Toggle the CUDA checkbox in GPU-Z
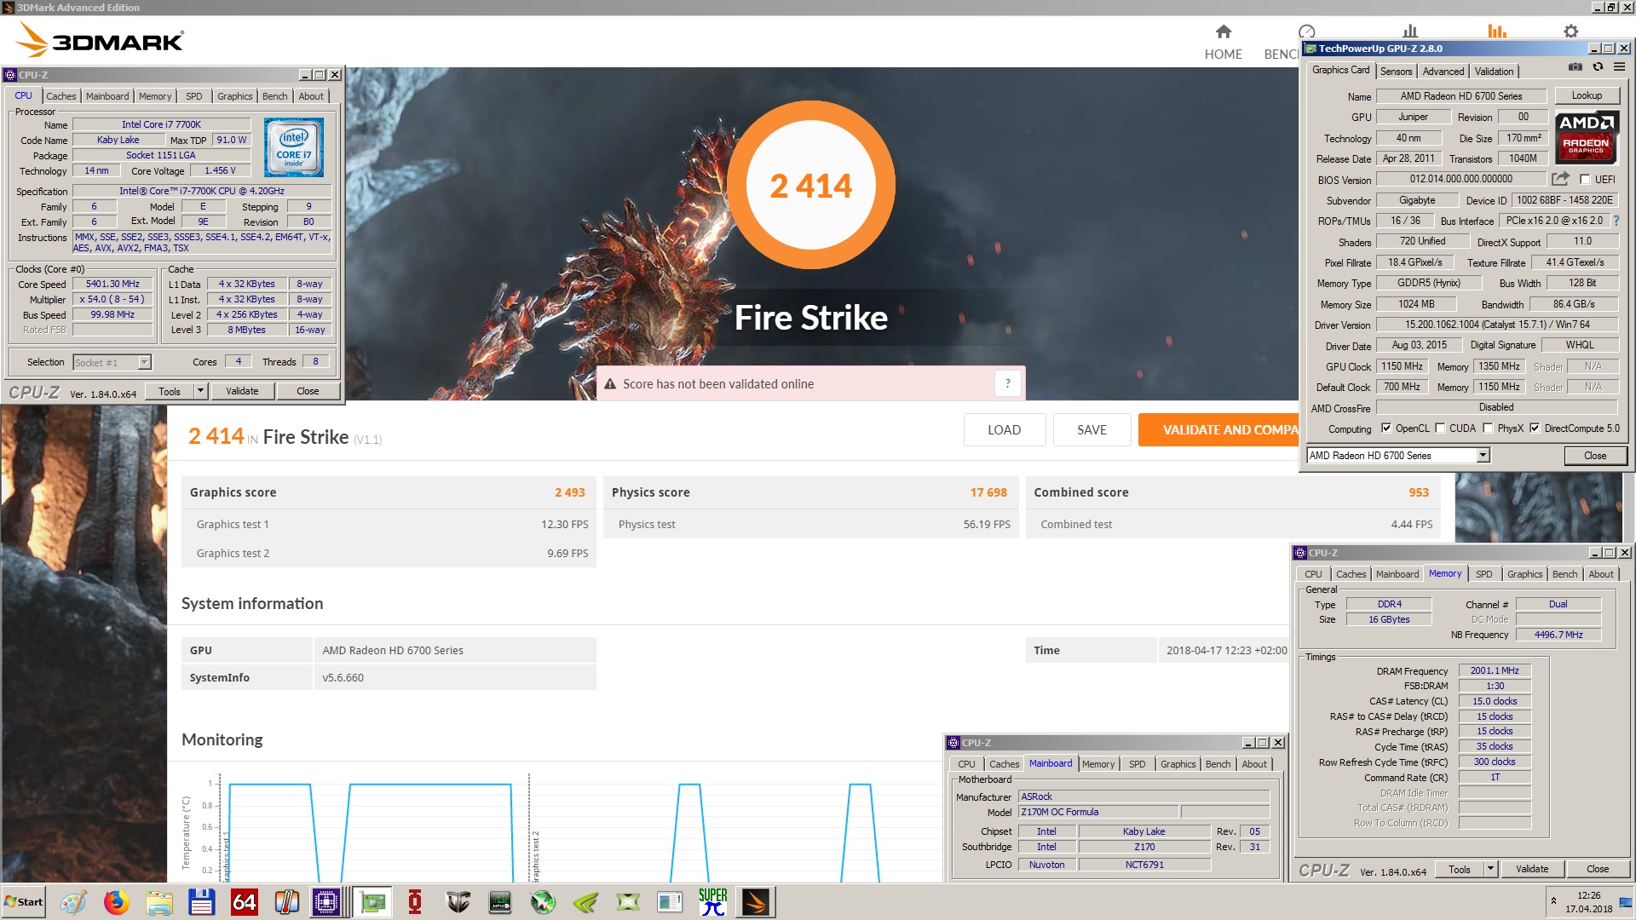 pyautogui.click(x=1440, y=428)
